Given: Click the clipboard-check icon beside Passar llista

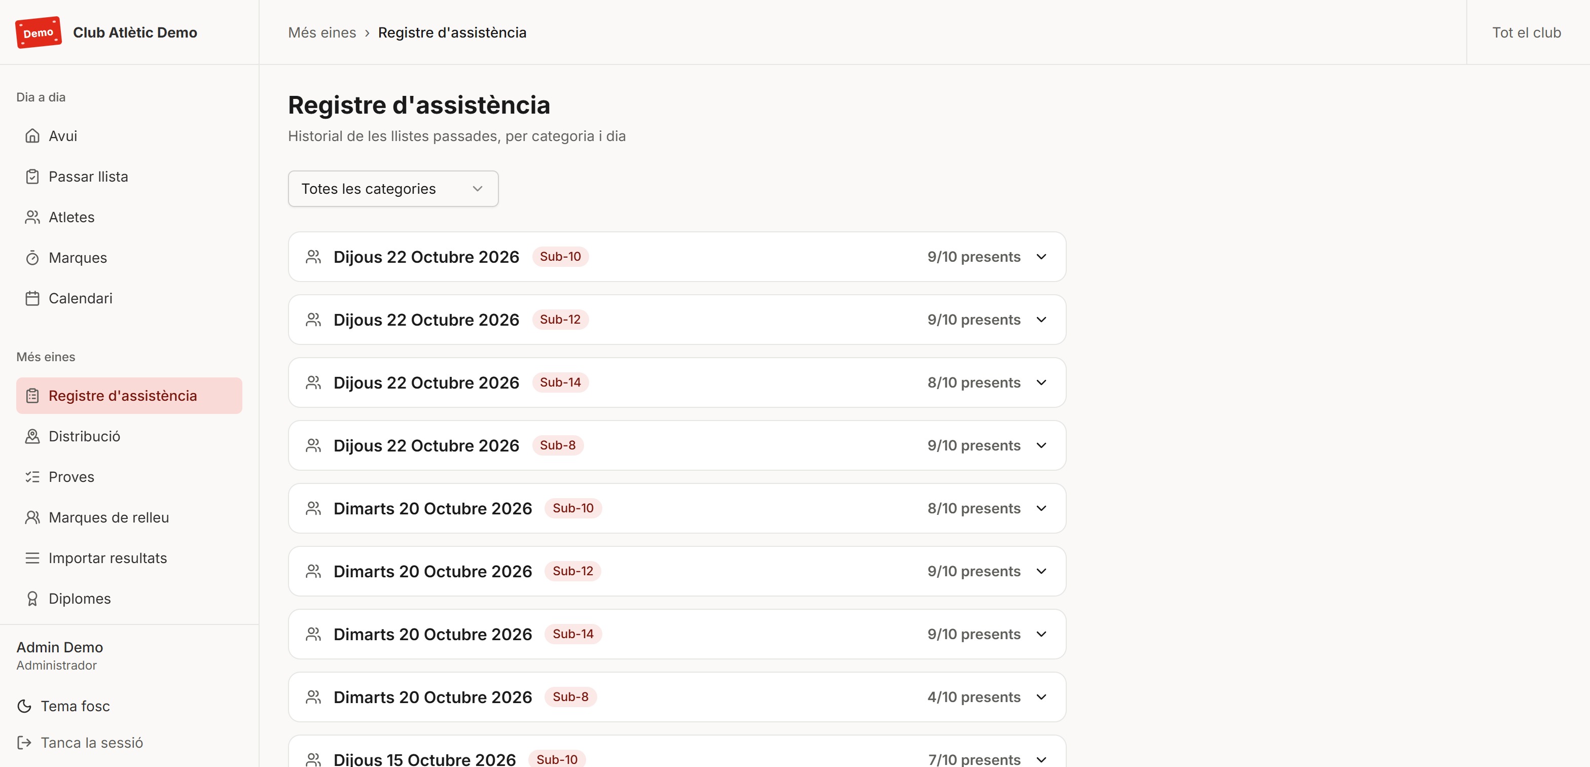Looking at the screenshot, I should pos(32,177).
